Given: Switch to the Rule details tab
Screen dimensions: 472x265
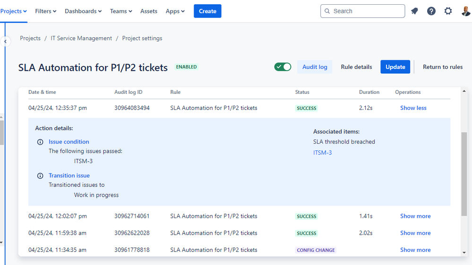Looking at the screenshot, I should (x=356, y=67).
